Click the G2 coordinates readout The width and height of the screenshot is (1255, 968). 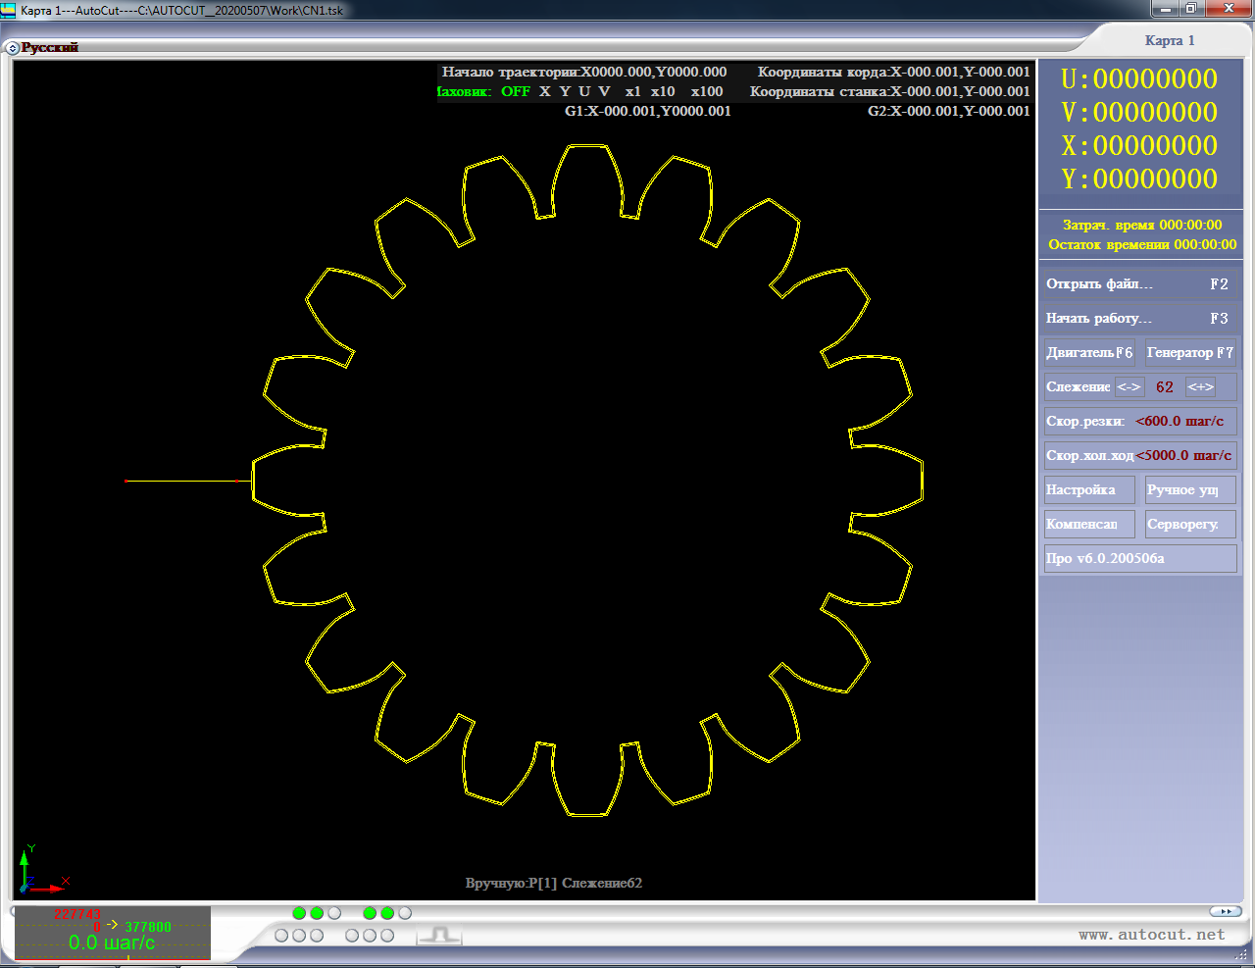pyautogui.click(x=948, y=111)
